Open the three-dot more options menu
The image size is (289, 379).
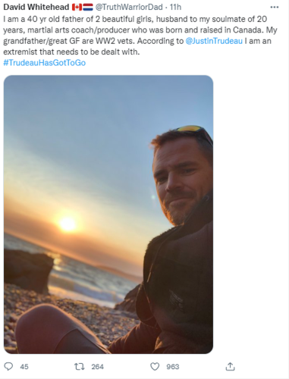[275, 8]
